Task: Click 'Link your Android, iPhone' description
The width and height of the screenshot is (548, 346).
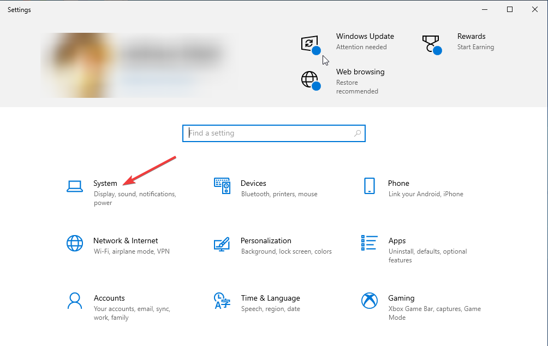Action: (x=426, y=194)
